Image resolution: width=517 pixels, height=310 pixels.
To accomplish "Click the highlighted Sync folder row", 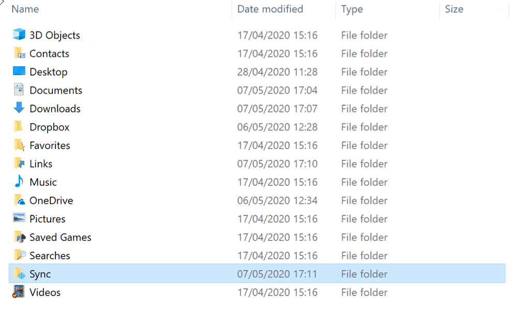I will coord(257,273).
